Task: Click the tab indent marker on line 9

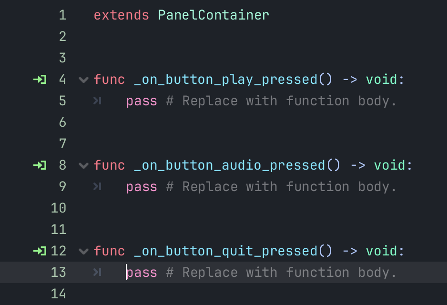Action: 98,187
